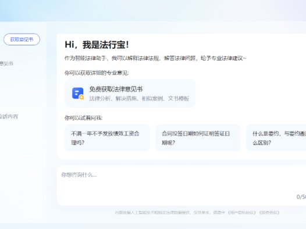Click the 会话内容 sidebar label
This screenshot has height=229, width=306.
coord(9,117)
